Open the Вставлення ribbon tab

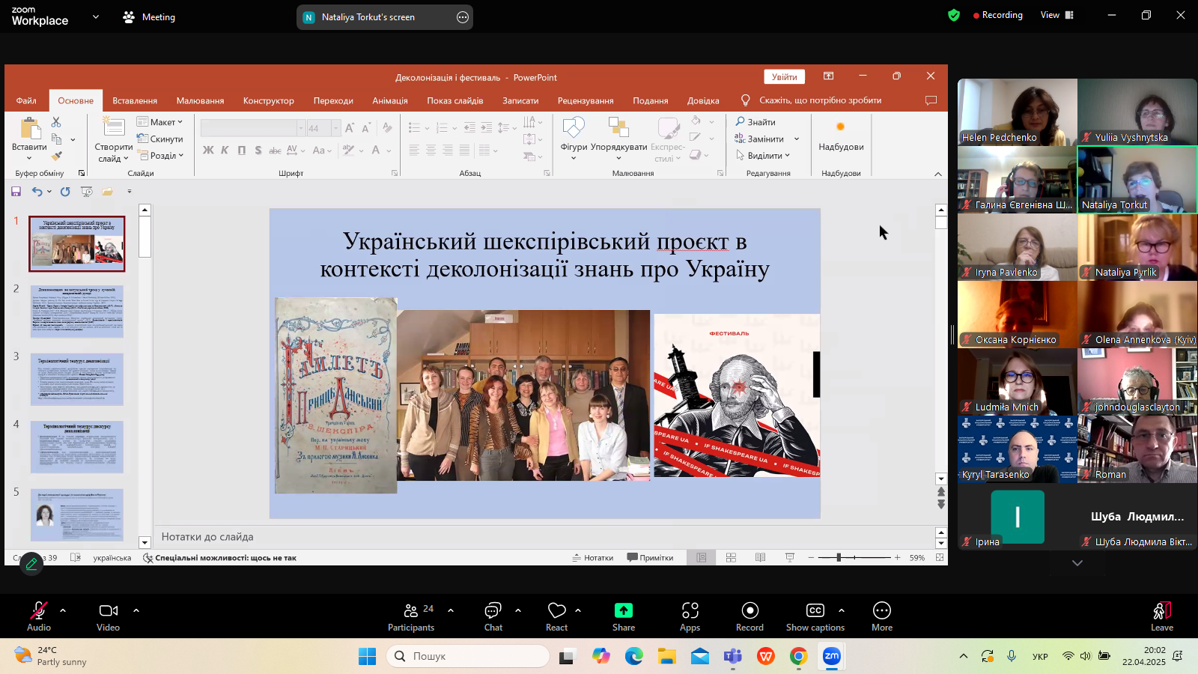[x=135, y=100]
